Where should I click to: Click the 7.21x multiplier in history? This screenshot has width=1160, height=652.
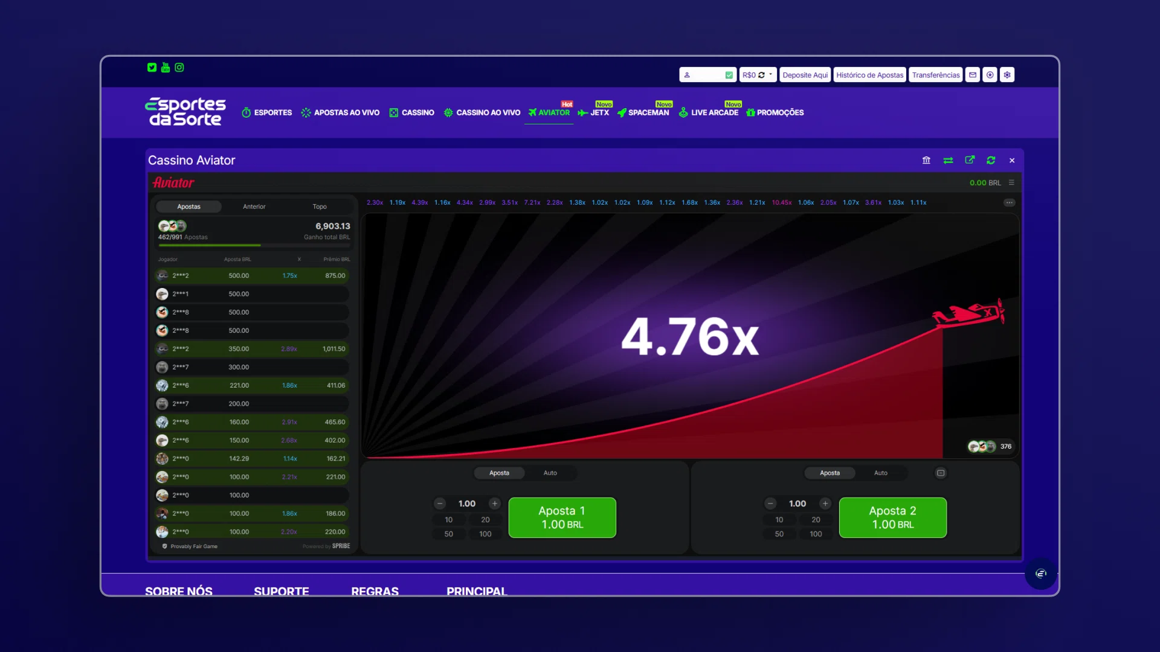[x=532, y=203]
